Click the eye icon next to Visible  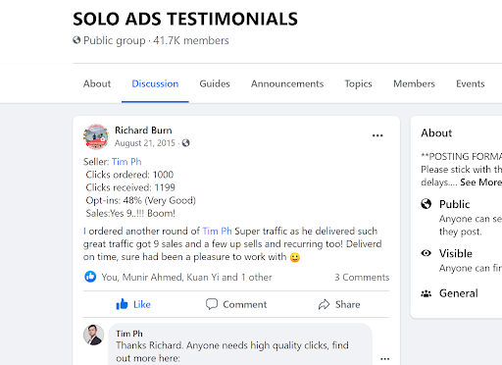pos(426,253)
